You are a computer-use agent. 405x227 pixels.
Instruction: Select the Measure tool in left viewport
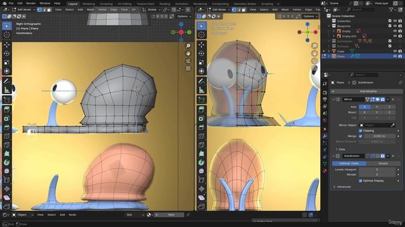pos(7,90)
